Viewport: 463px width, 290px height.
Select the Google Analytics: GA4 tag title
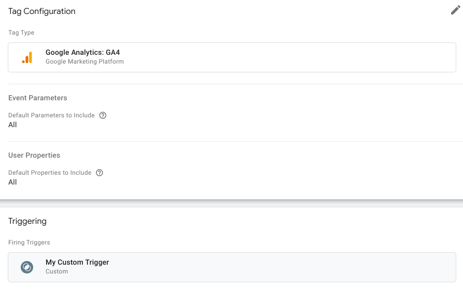pos(82,52)
